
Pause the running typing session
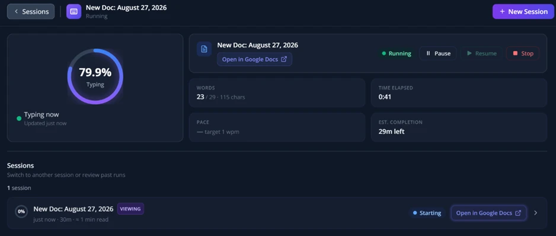(x=438, y=53)
